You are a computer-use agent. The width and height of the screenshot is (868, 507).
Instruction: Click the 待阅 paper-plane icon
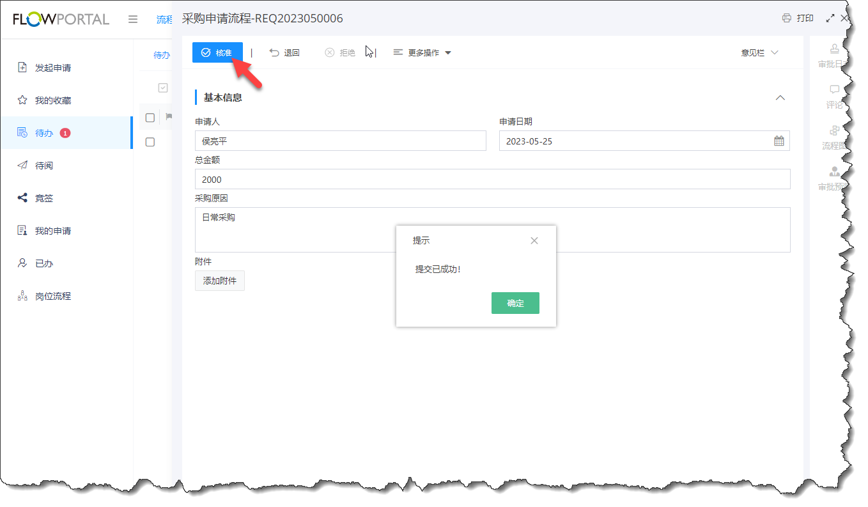click(x=22, y=166)
